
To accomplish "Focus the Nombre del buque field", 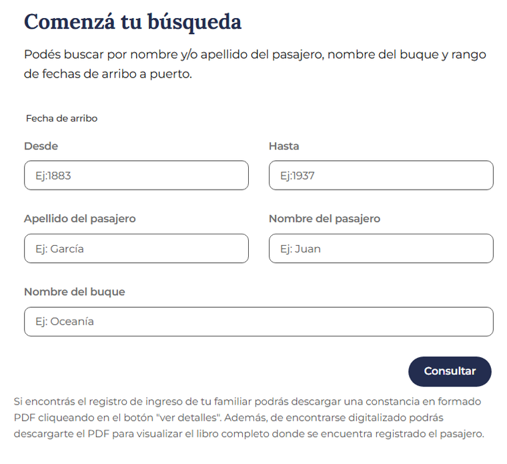I will point(258,321).
